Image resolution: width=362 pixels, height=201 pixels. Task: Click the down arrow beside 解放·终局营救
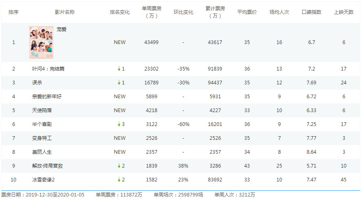pos(119,166)
